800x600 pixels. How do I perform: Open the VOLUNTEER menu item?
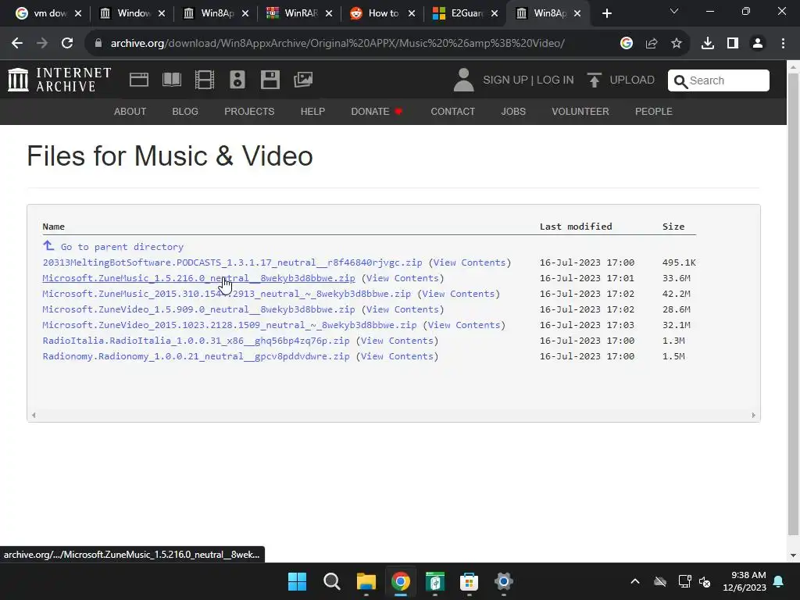pos(580,111)
